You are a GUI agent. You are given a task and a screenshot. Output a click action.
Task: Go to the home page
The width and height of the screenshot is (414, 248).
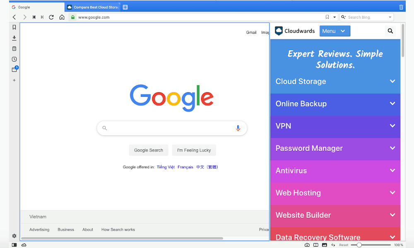(62, 17)
